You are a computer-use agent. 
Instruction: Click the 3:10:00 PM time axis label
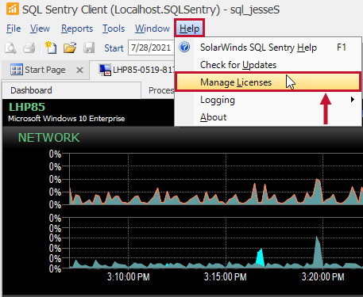pyautogui.click(x=128, y=276)
